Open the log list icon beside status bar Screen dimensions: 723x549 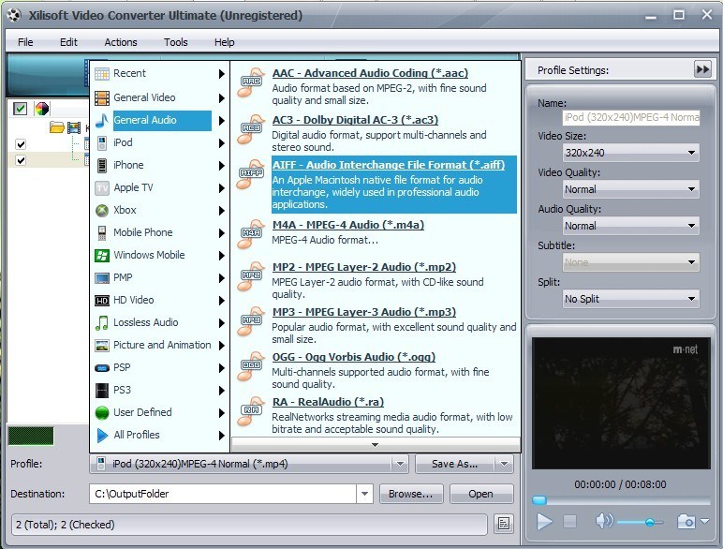(504, 524)
